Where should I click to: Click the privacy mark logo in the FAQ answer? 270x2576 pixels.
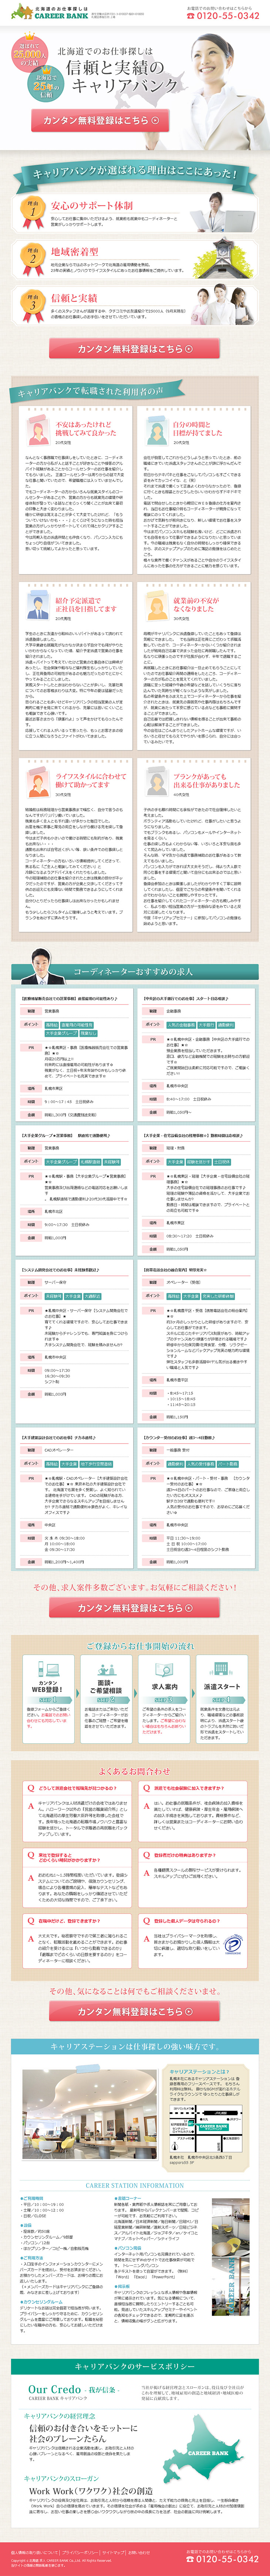pos(232,1944)
